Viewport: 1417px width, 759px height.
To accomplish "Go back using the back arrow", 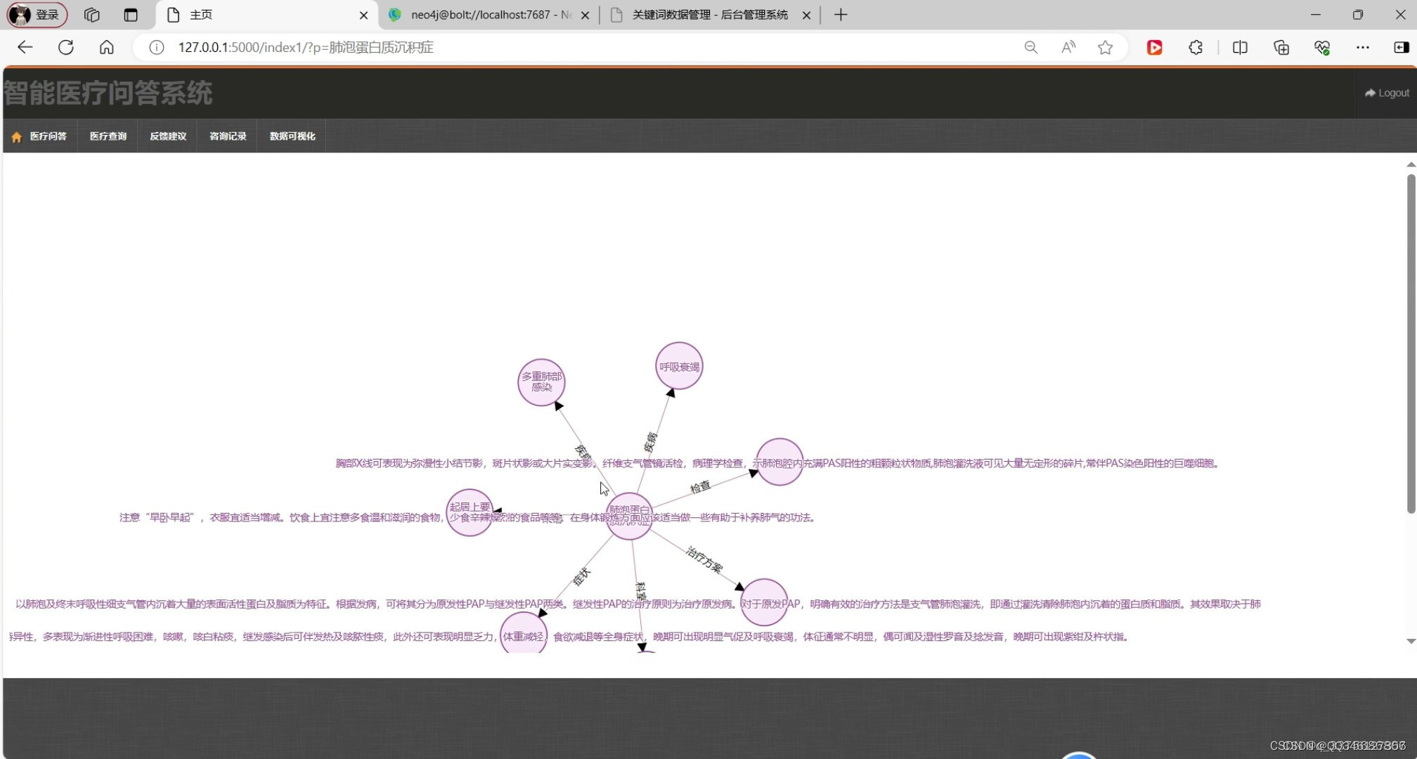I will click(25, 47).
